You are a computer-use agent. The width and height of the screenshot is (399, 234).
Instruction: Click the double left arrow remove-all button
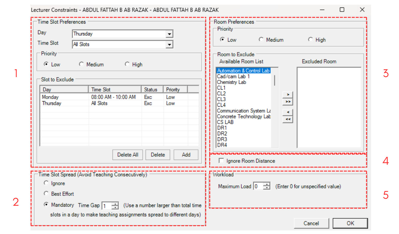[288, 119]
